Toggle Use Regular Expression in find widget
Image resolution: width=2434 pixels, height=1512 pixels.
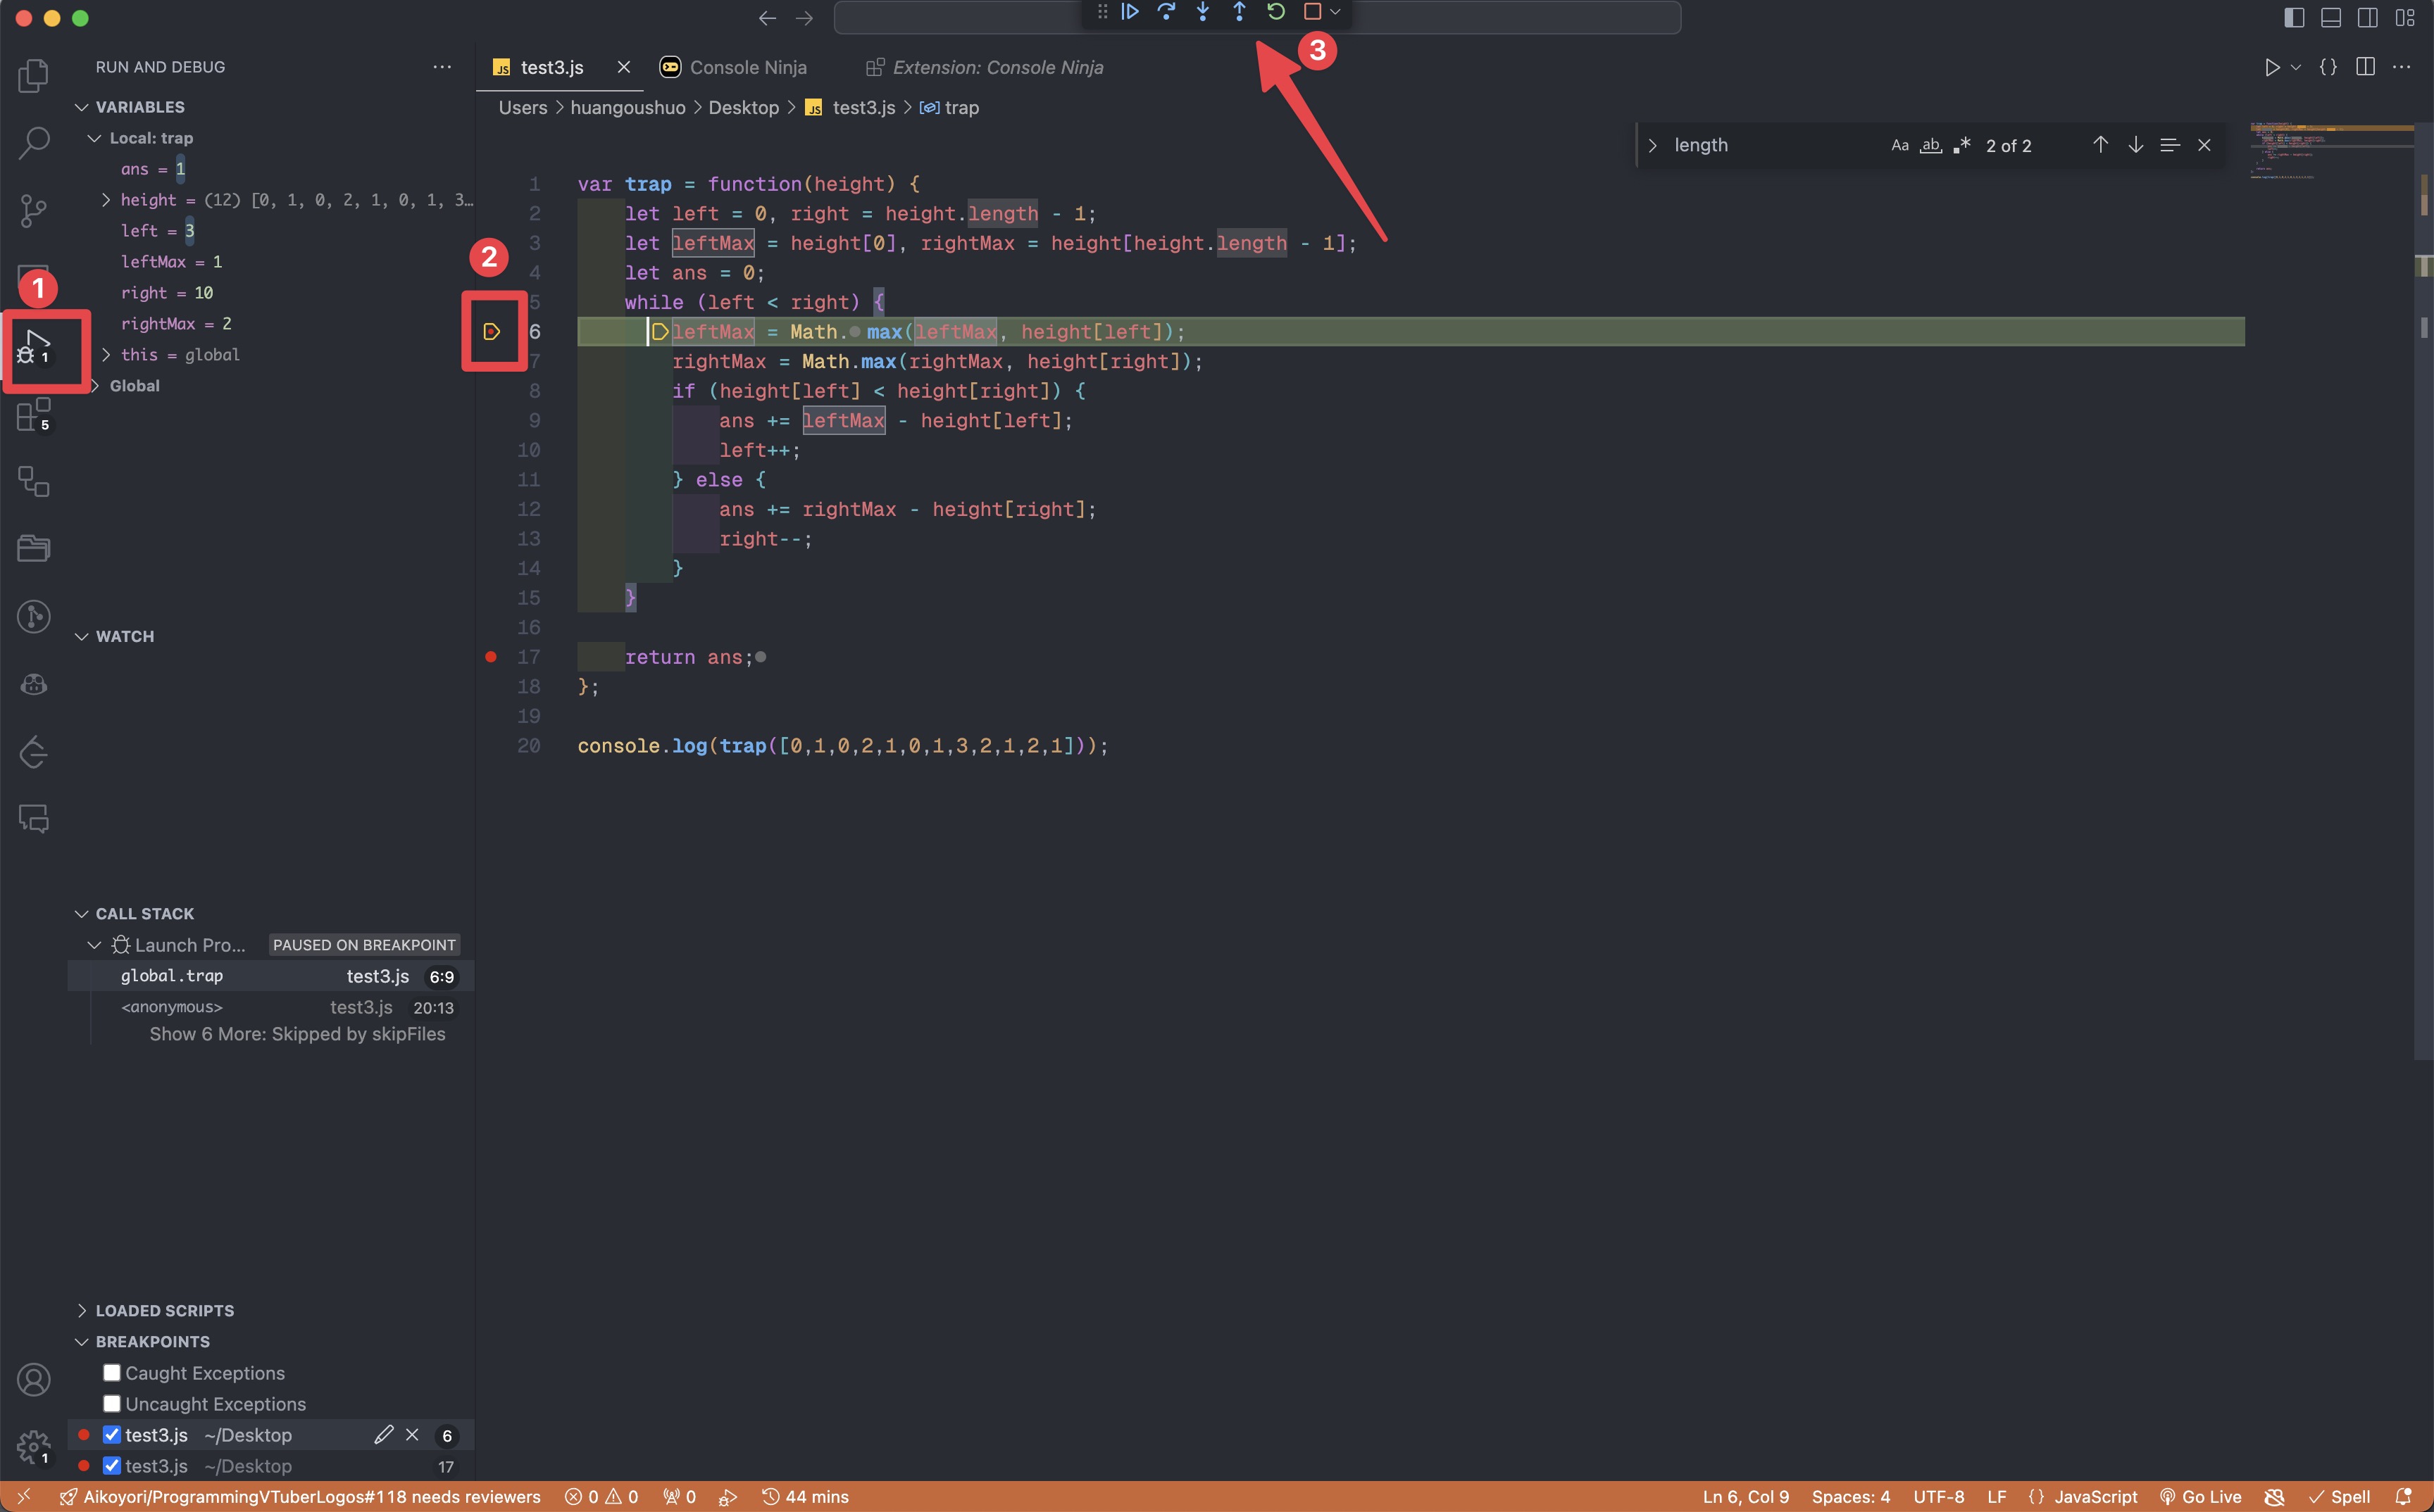tap(1962, 145)
